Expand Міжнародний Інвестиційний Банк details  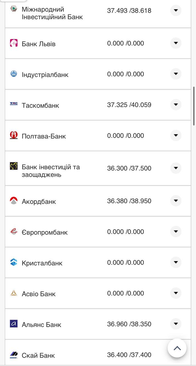point(176,11)
